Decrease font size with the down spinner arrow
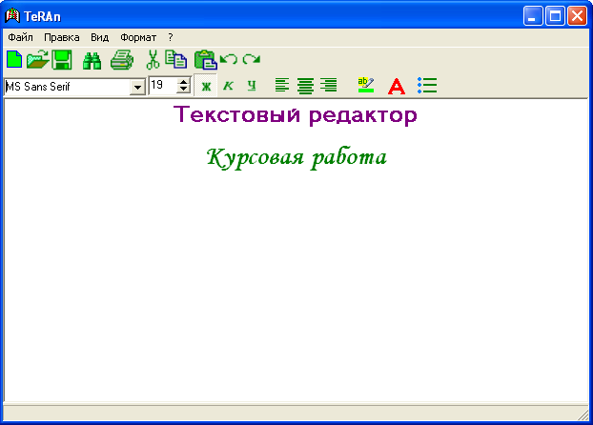The width and height of the screenshot is (593, 425). click(x=183, y=90)
